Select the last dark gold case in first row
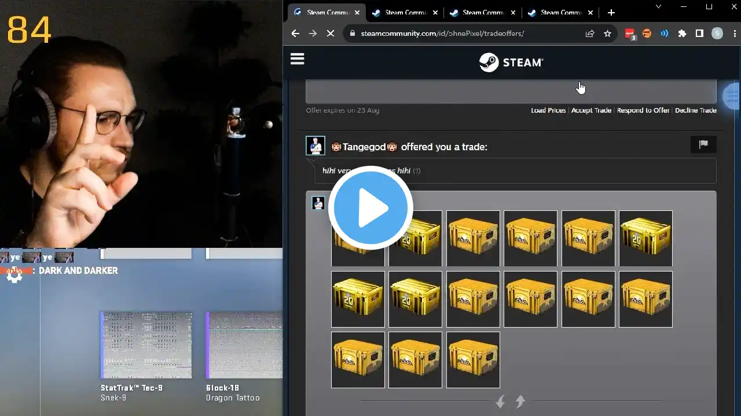This screenshot has width=741, height=416. [645, 239]
